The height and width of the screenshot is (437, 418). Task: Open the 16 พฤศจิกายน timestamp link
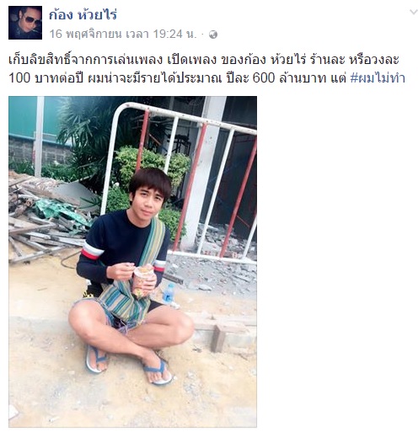[123, 35]
